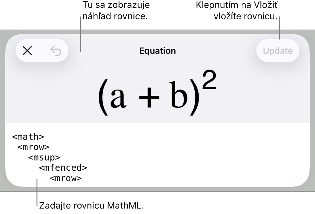Click the undo arrow icon

[x=56, y=51]
